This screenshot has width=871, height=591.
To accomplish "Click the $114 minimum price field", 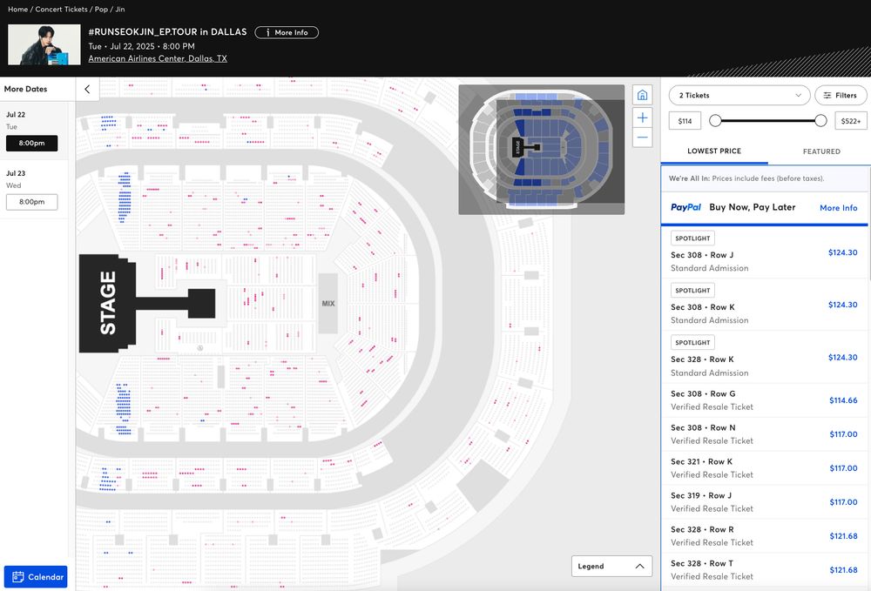I will pyautogui.click(x=685, y=120).
